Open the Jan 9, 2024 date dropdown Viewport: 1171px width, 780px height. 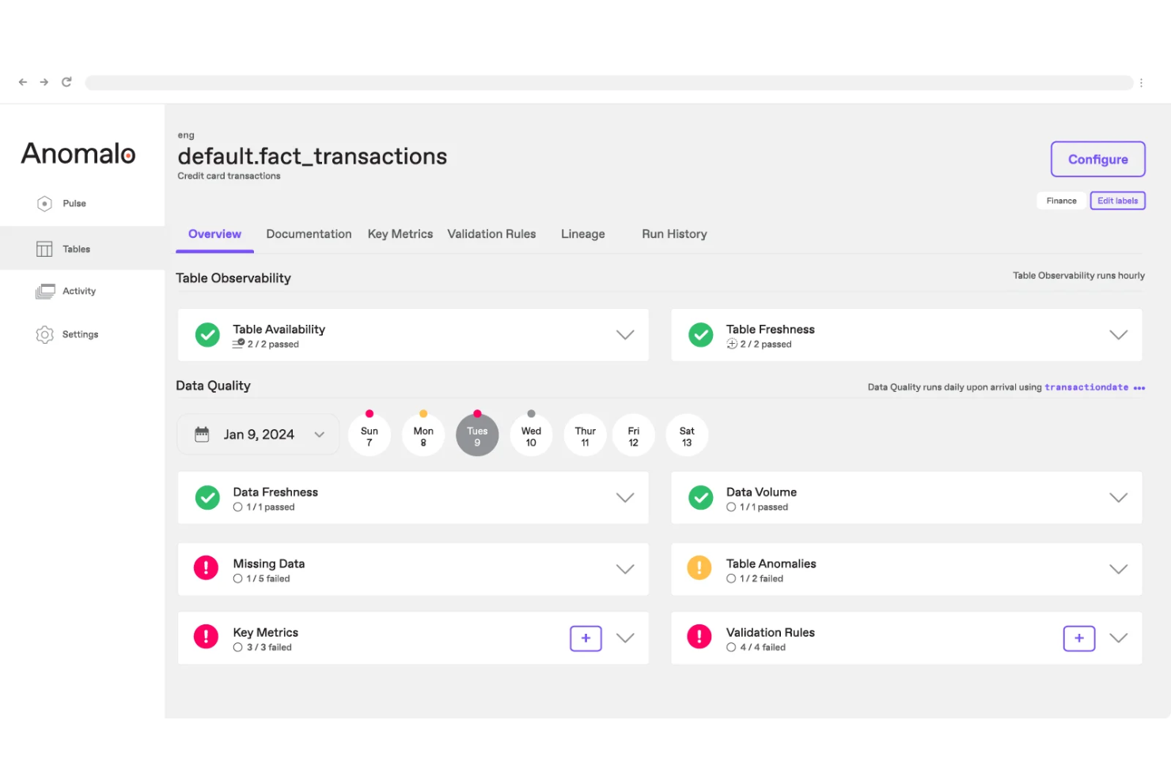coord(320,434)
